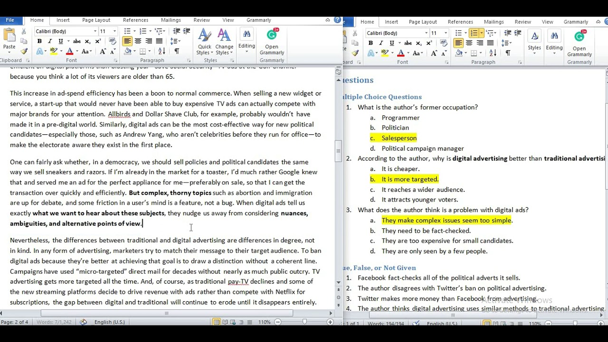Open Change Styles menu in the left window

[224, 42]
